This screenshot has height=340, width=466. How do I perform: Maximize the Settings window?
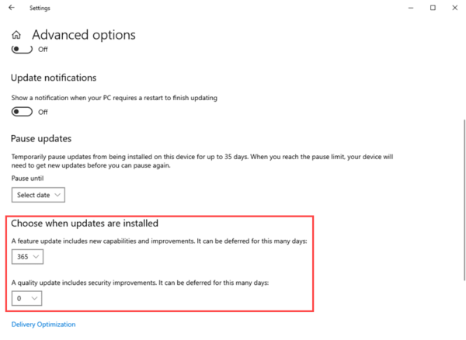(433, 8)
